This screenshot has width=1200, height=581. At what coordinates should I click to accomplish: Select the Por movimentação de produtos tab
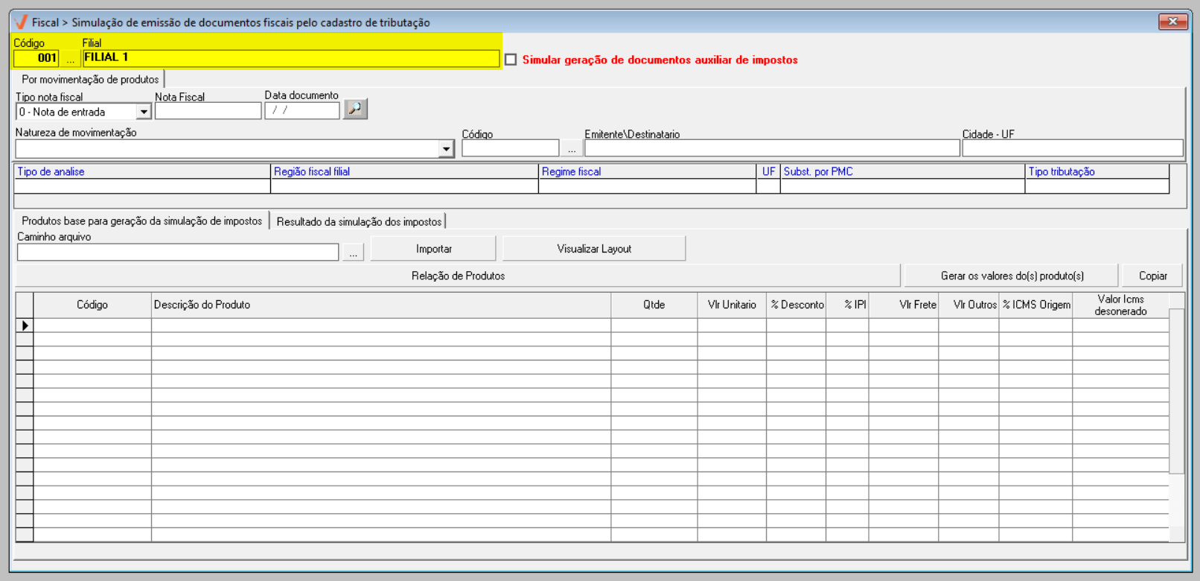point(89,79)
